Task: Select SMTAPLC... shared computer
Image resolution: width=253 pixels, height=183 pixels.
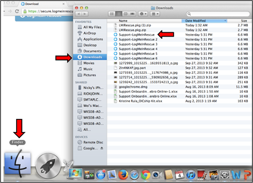Action: [90, 99]
